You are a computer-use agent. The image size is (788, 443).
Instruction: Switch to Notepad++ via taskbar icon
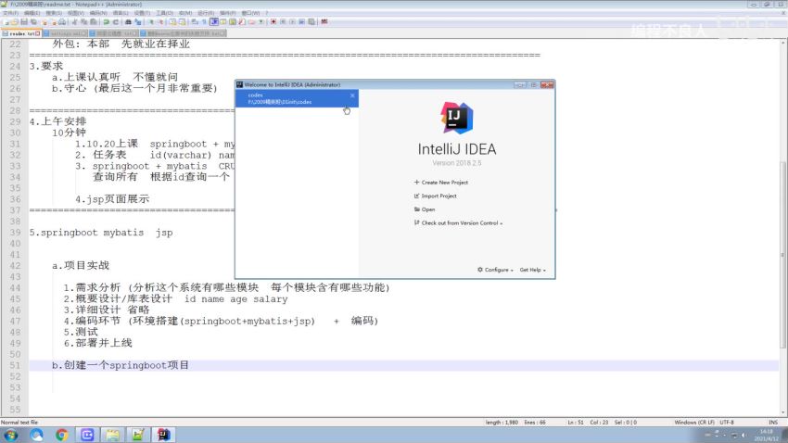[x=138, y=435]
